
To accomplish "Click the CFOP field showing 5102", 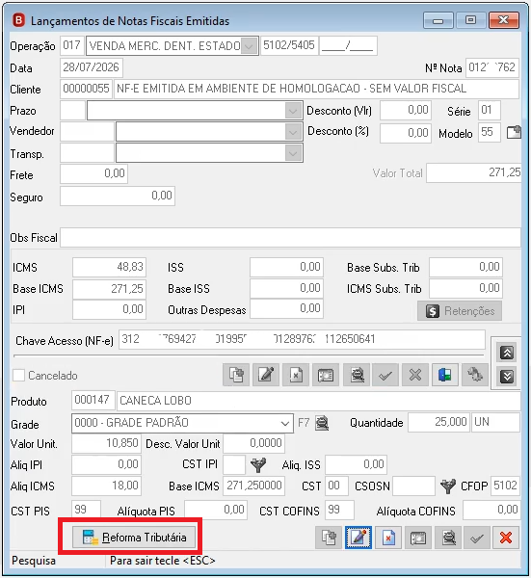I will pos(505,486).
